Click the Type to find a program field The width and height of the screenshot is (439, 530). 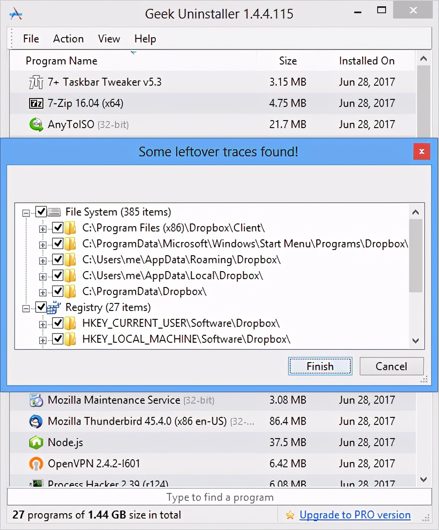[x=219, y=497]
